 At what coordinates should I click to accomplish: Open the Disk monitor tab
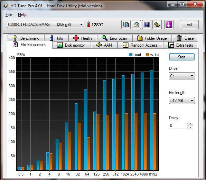71,45
